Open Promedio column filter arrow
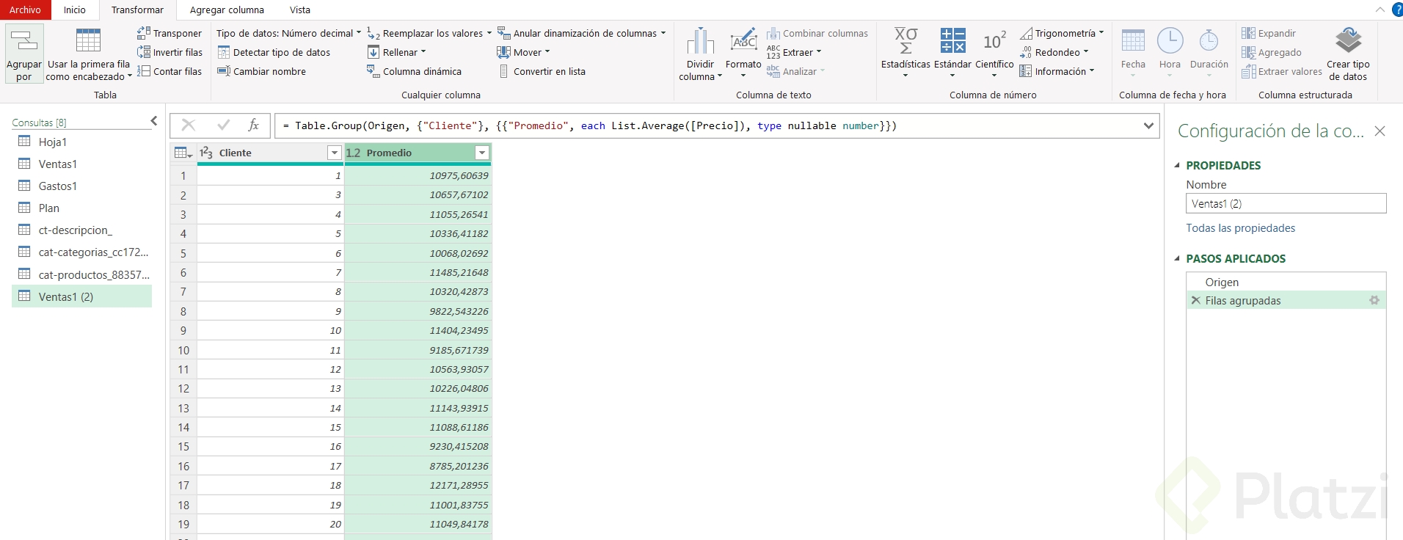 [x=482, y=153]
